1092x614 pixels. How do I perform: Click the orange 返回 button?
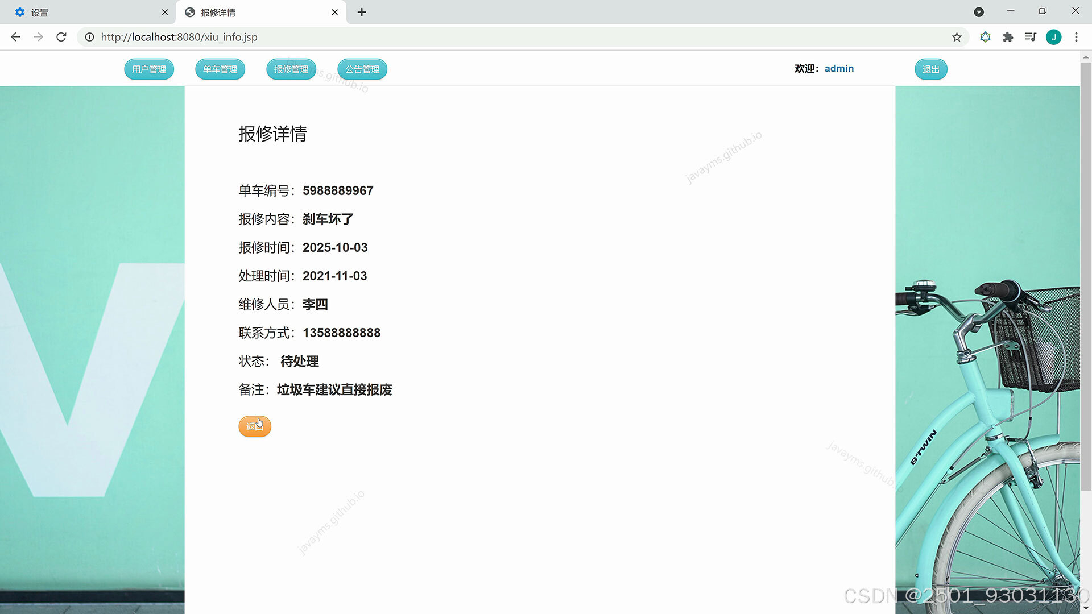[255, 426]
